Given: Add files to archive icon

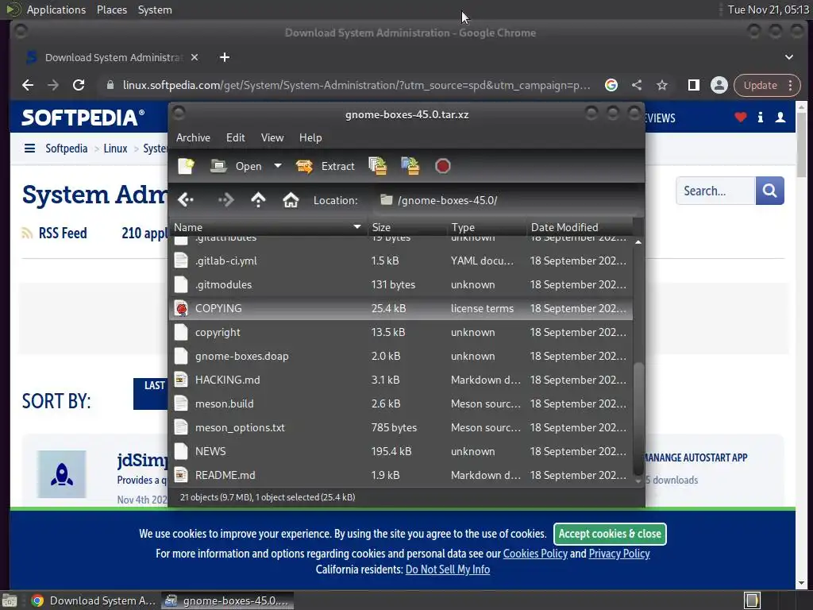Looking at the screenshot, I should [377, 166].
